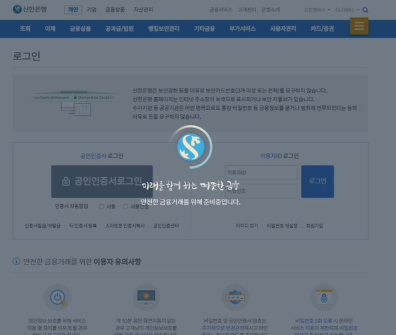Open the 조회 menu
Screen dimensions: 396x335
click(x=25, y=29)
